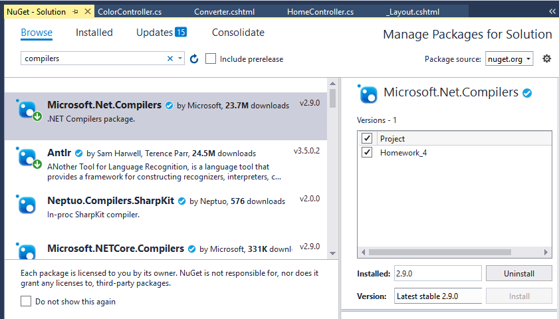
Task: Click the details pane package icon
Action: (x=368, y=94)
